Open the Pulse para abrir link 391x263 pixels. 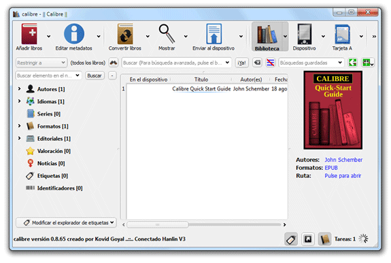click(x=343, y=176)
